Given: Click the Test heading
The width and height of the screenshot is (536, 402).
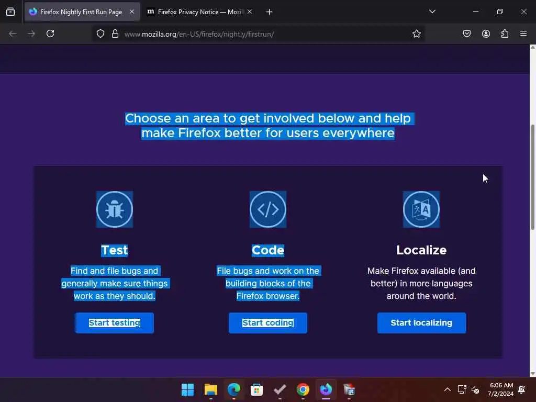Looking at the screenshot, I should click(x=115, y=250).
